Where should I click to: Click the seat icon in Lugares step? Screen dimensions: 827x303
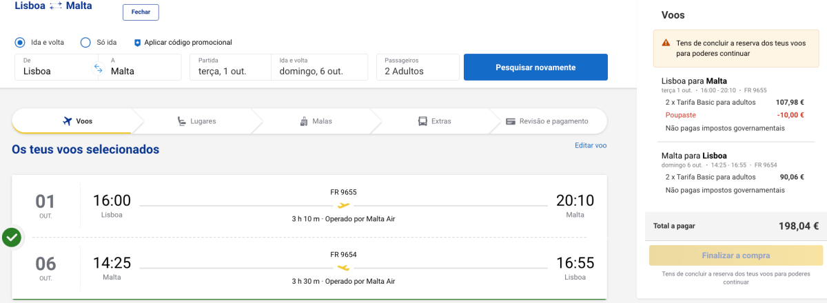181,121
